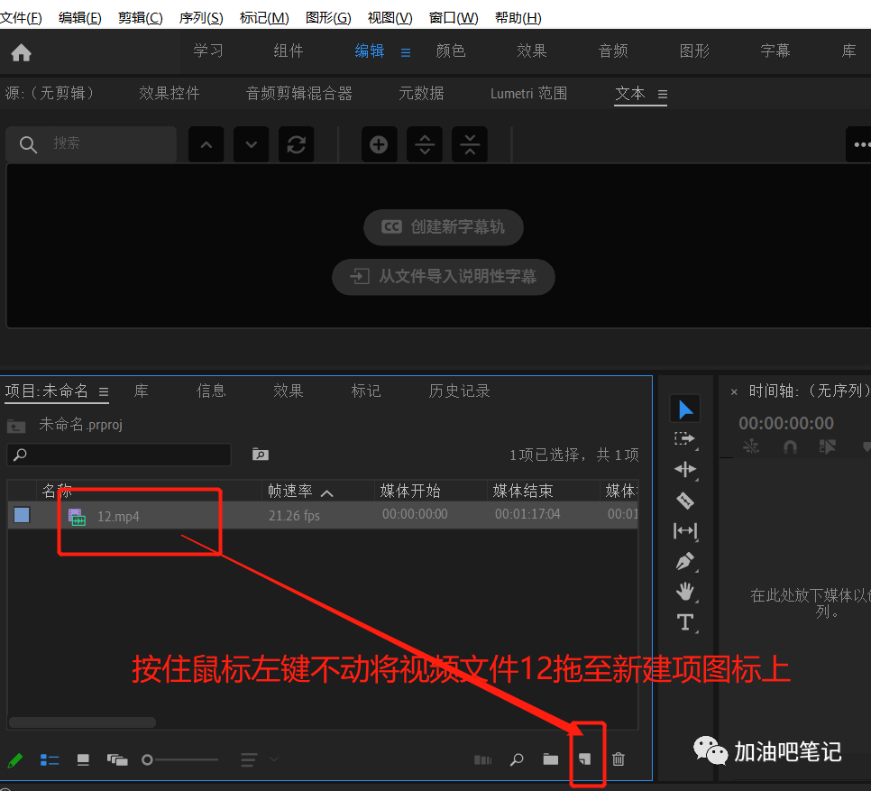Click the merge caption segments icon
This screenshot has width=871, height=791.
click(470, 144)
